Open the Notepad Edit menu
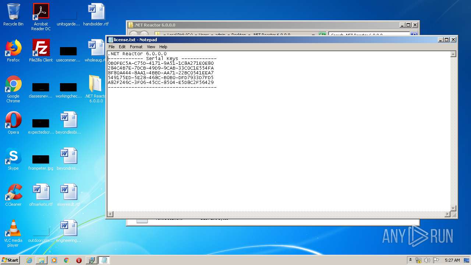This screenshot has width=471, height=265. (122, 47)
